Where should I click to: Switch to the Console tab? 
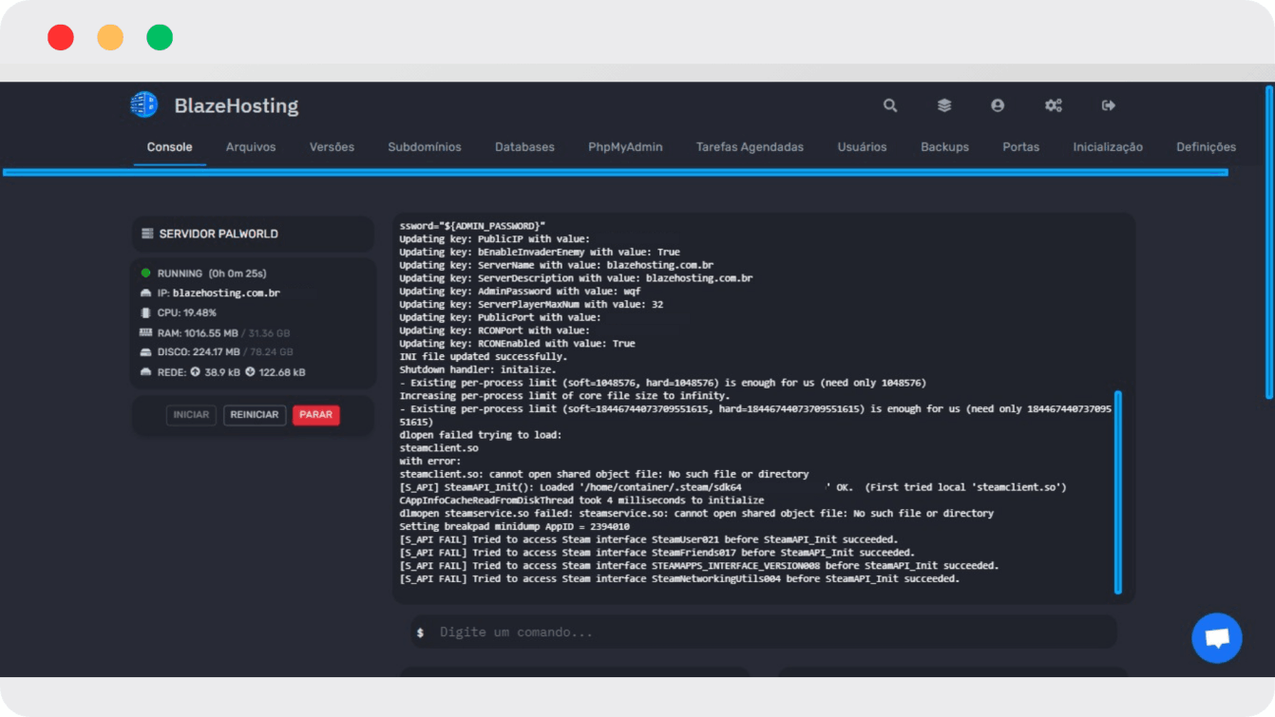click(169, 147)
